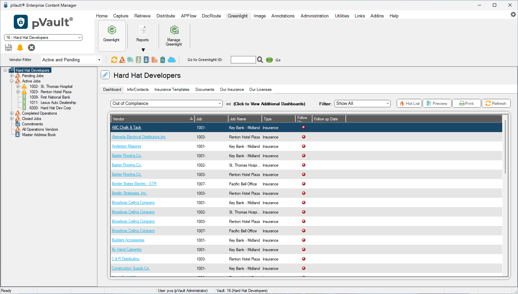518x294 pixels.
Task: Open the Capture menu
Action: tap(121, 16)
